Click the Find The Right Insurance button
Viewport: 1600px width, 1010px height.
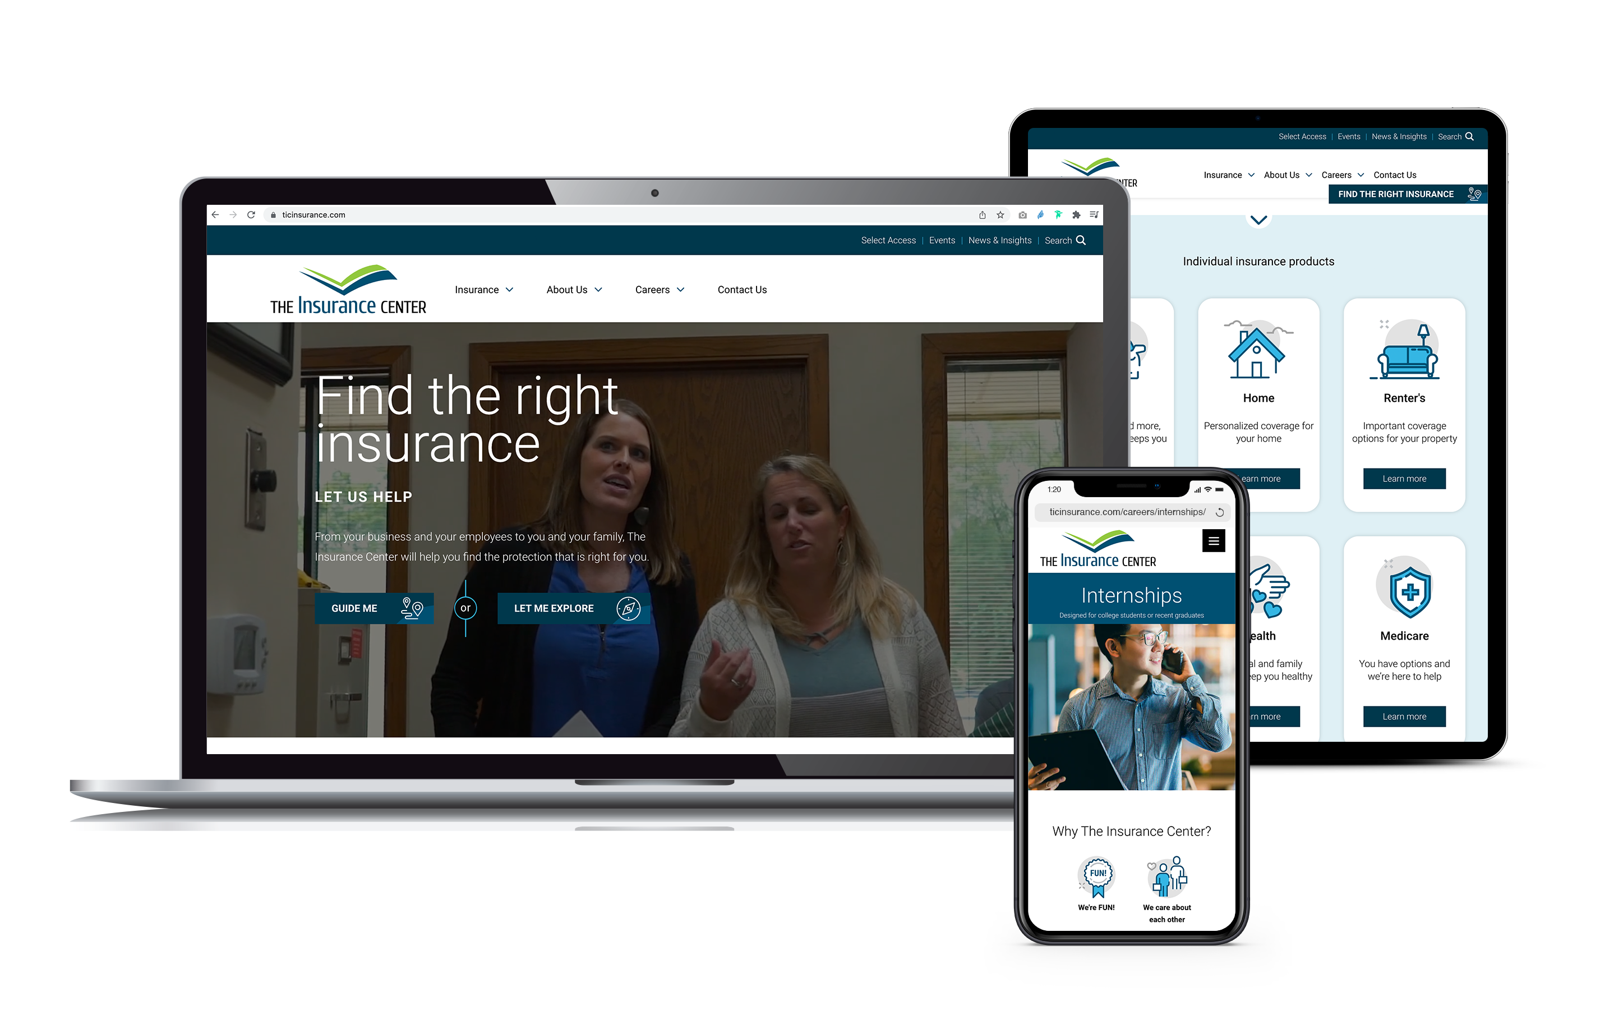pos(1393,194)
